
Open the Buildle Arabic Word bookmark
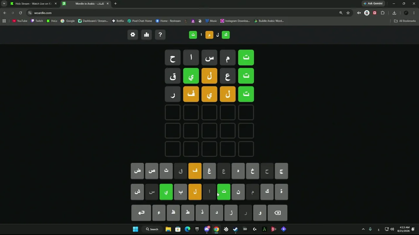[269, 21]
